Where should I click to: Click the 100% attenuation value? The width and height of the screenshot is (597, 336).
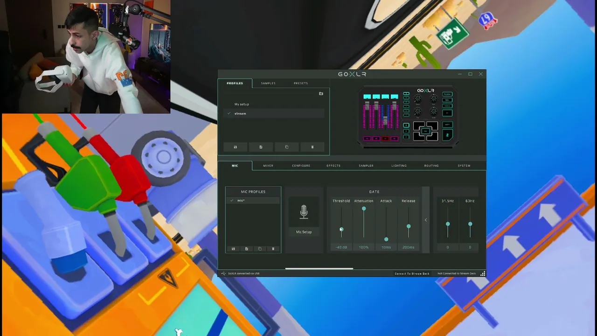point(364,247)
